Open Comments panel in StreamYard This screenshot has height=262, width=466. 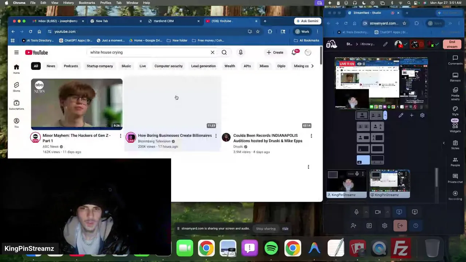click(x=455, y=60)
